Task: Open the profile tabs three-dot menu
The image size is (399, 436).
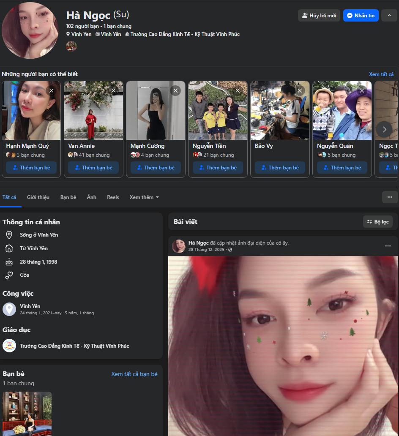Action: 390,197
